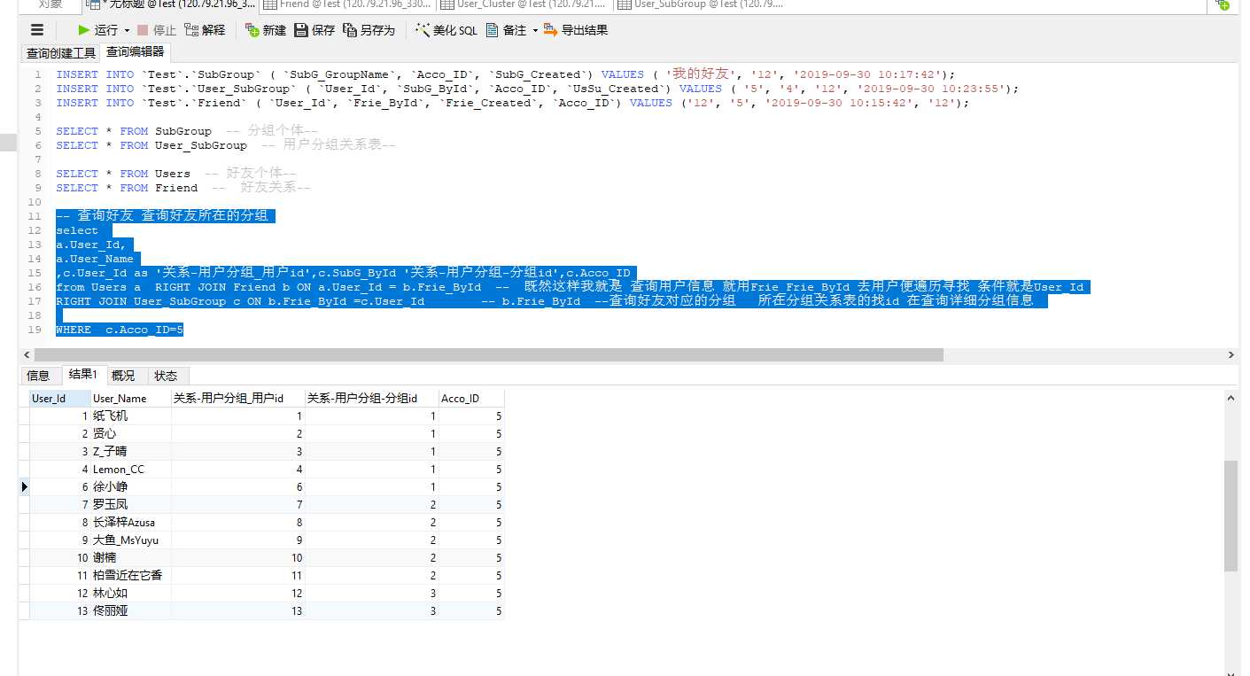This screenshot has width=1250, height=676.
Task: Click the editor horizontal scrollbar thumb
Action: (487, 355)
